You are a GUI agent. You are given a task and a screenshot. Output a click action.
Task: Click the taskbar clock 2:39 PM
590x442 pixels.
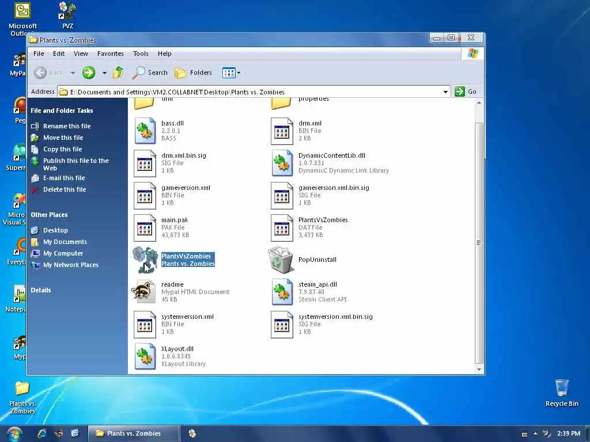tap(569, 433)
